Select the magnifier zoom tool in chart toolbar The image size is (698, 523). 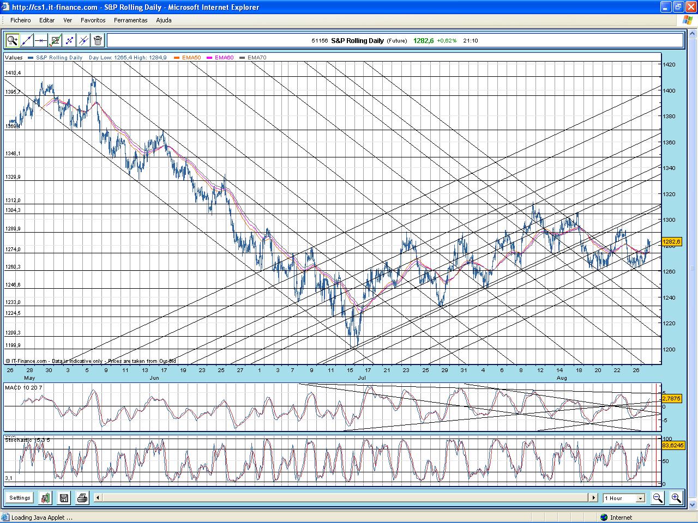coord(13,40)
